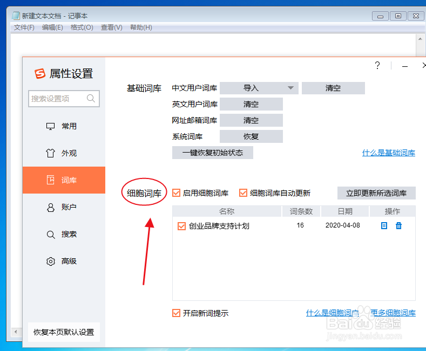Click the shirt icon beside 外观
Screen dimensions: 426x351
pos(50,153)
